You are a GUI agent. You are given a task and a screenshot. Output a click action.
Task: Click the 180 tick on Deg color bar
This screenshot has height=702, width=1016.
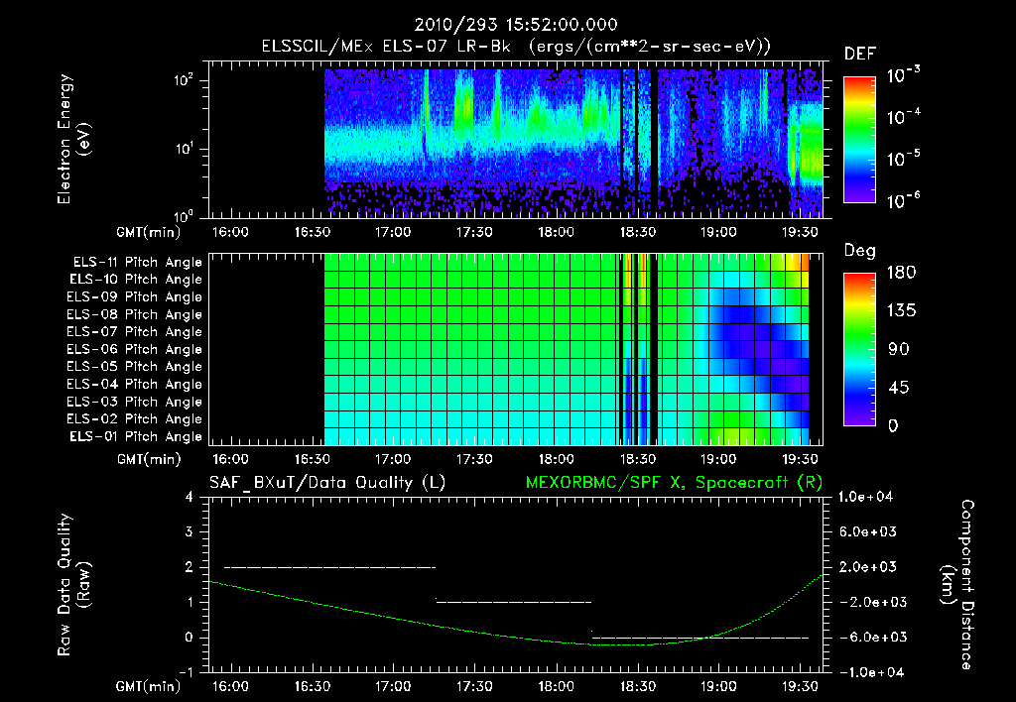[x=901, y=273]
